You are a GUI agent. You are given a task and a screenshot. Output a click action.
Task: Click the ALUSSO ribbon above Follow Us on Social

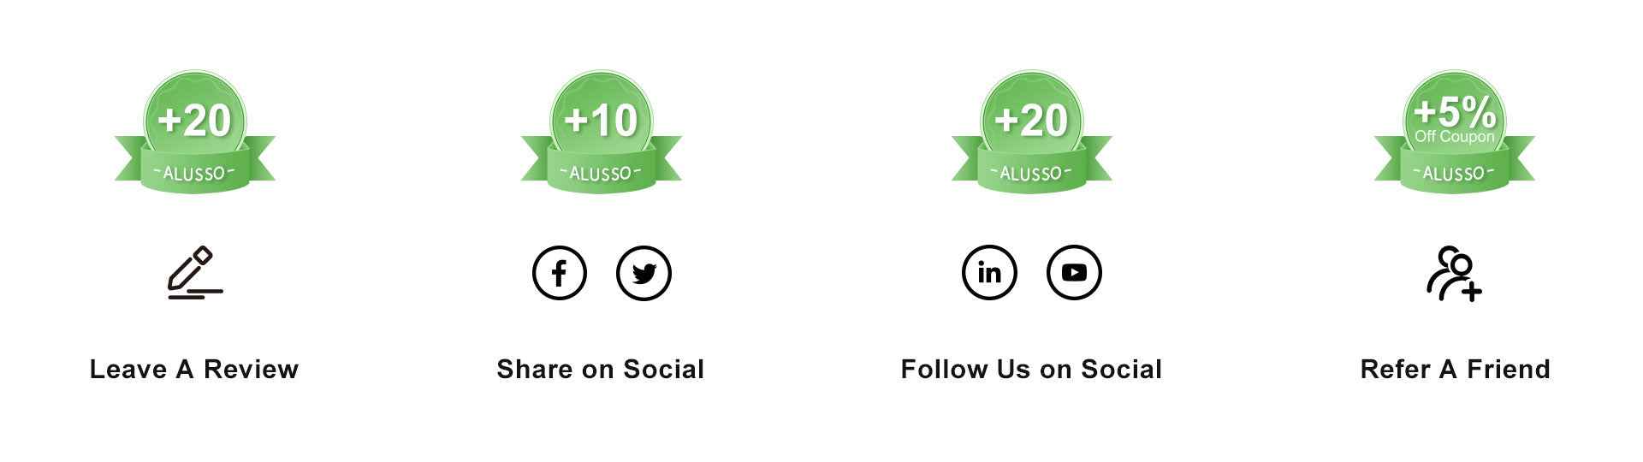click(x=1031, y=173)
